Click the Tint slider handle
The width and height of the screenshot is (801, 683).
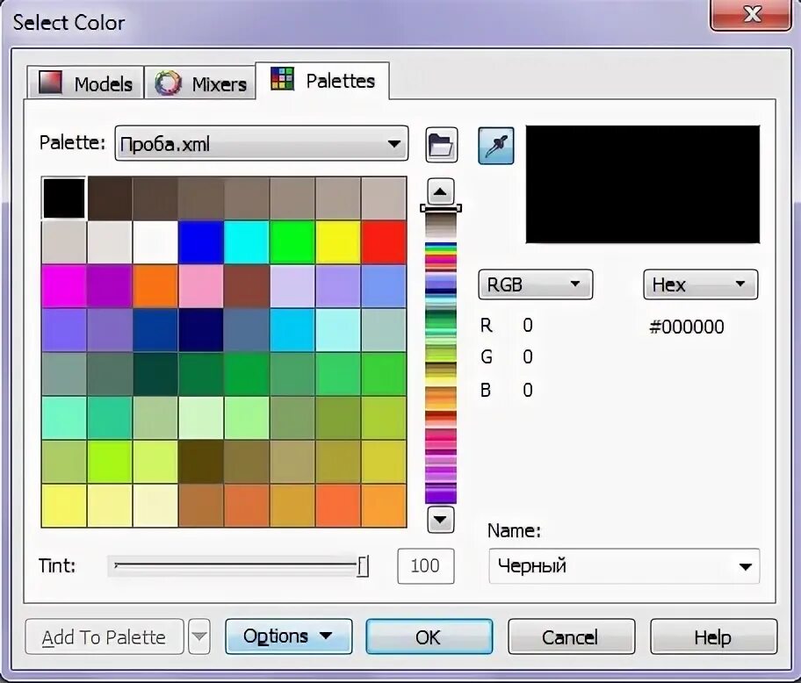[x=363, y=566]
